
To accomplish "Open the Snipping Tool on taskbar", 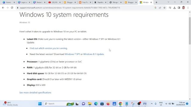I will (x=133, y=104).
